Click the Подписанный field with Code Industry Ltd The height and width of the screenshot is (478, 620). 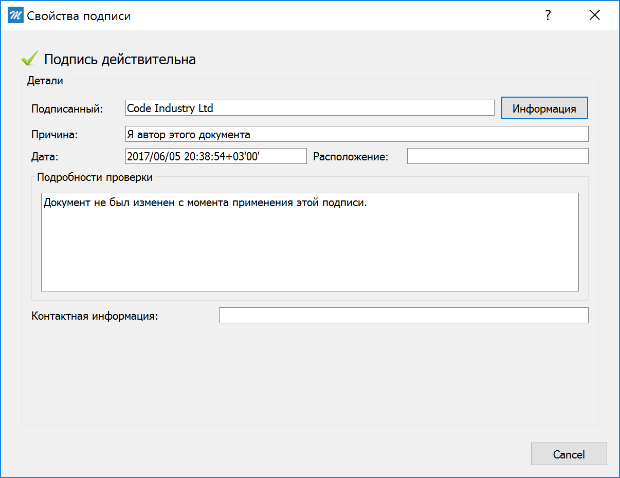310,108
